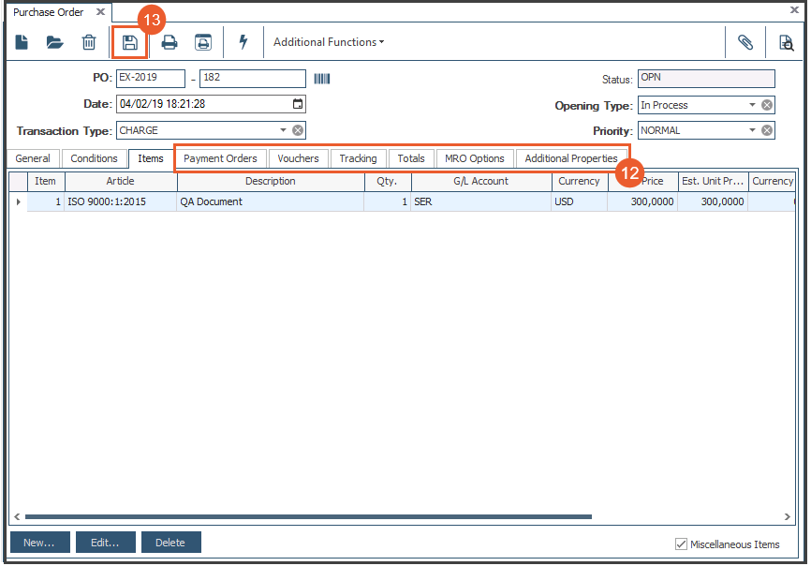The width and height of the screenshot is (811, 566).
Task: Close the Purchase Order tab
Action: (101, 11)
